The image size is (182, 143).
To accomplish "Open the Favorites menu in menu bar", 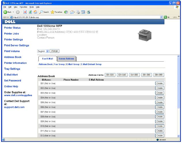I will tap(24, 7).
